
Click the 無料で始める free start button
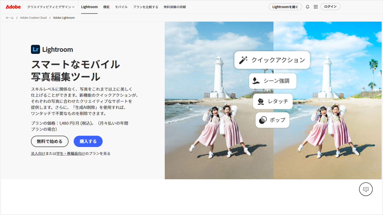point(49,141)
